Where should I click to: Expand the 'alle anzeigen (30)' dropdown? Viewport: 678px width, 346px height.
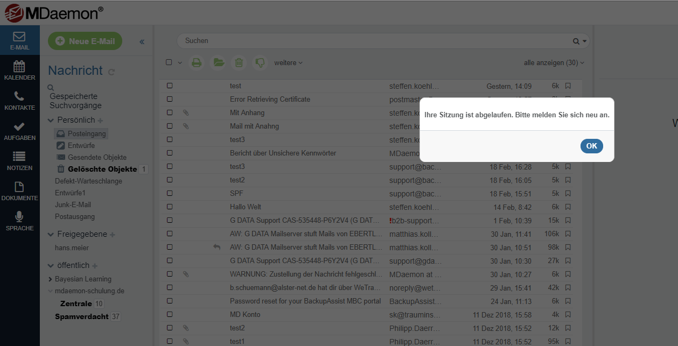pos(554,63)
